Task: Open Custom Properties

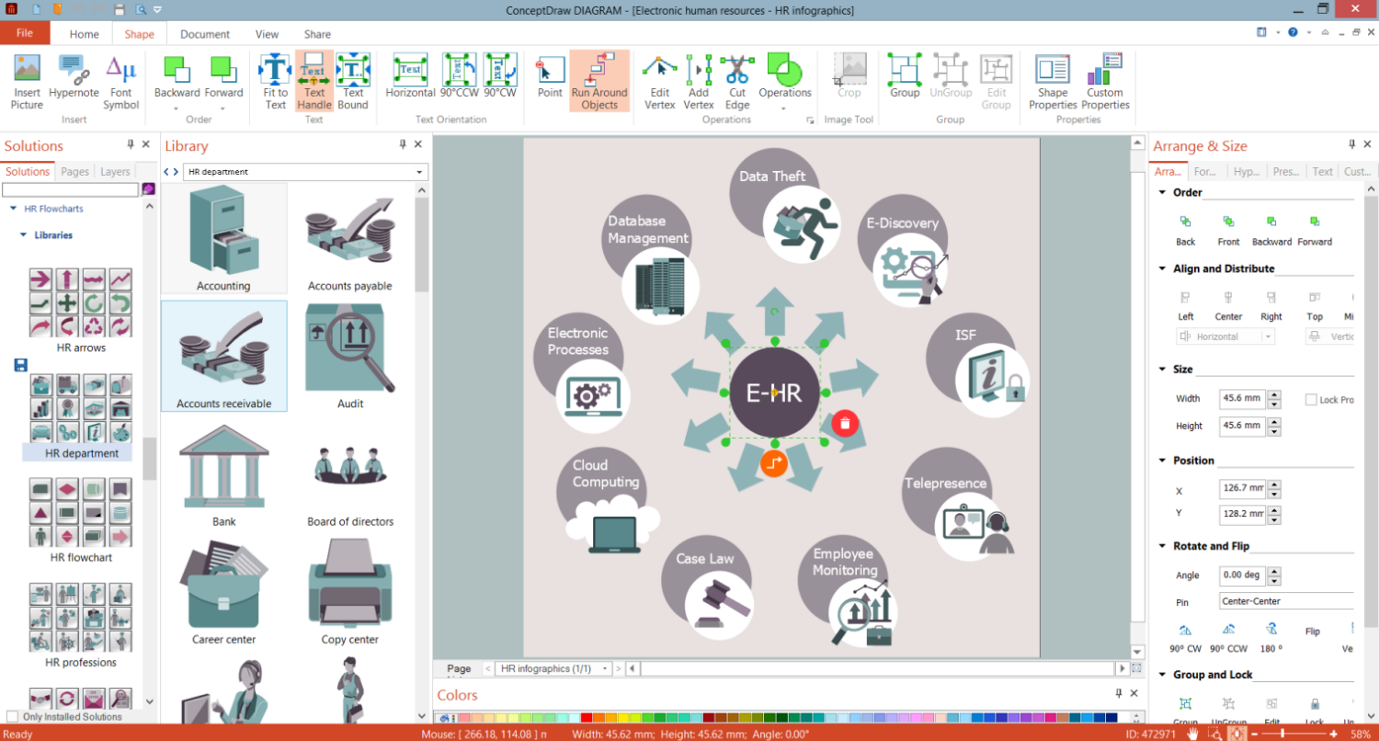Action: click(x=1105, y=82)
